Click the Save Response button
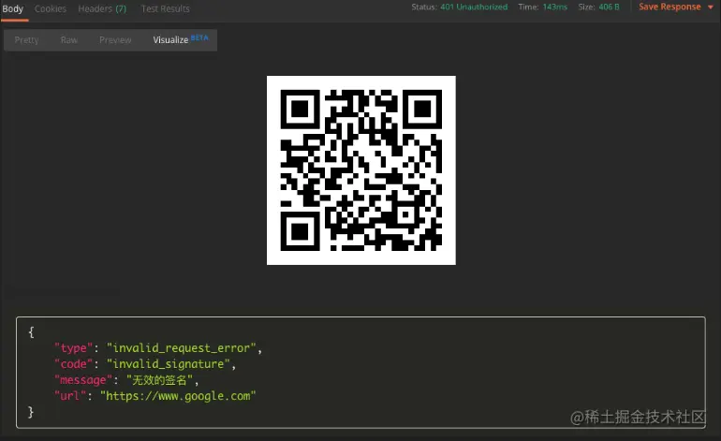The height and width of the screenshot is (441, 721). pos(669,7)
